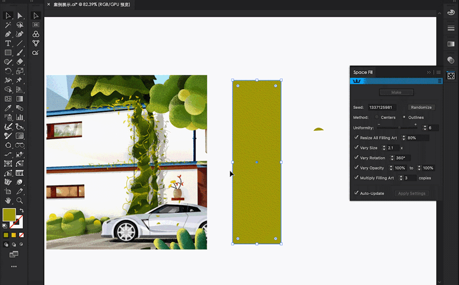Select the Line Segment tool
The width and height of the screenshot is (459, 285).
[x=20, y=44]
